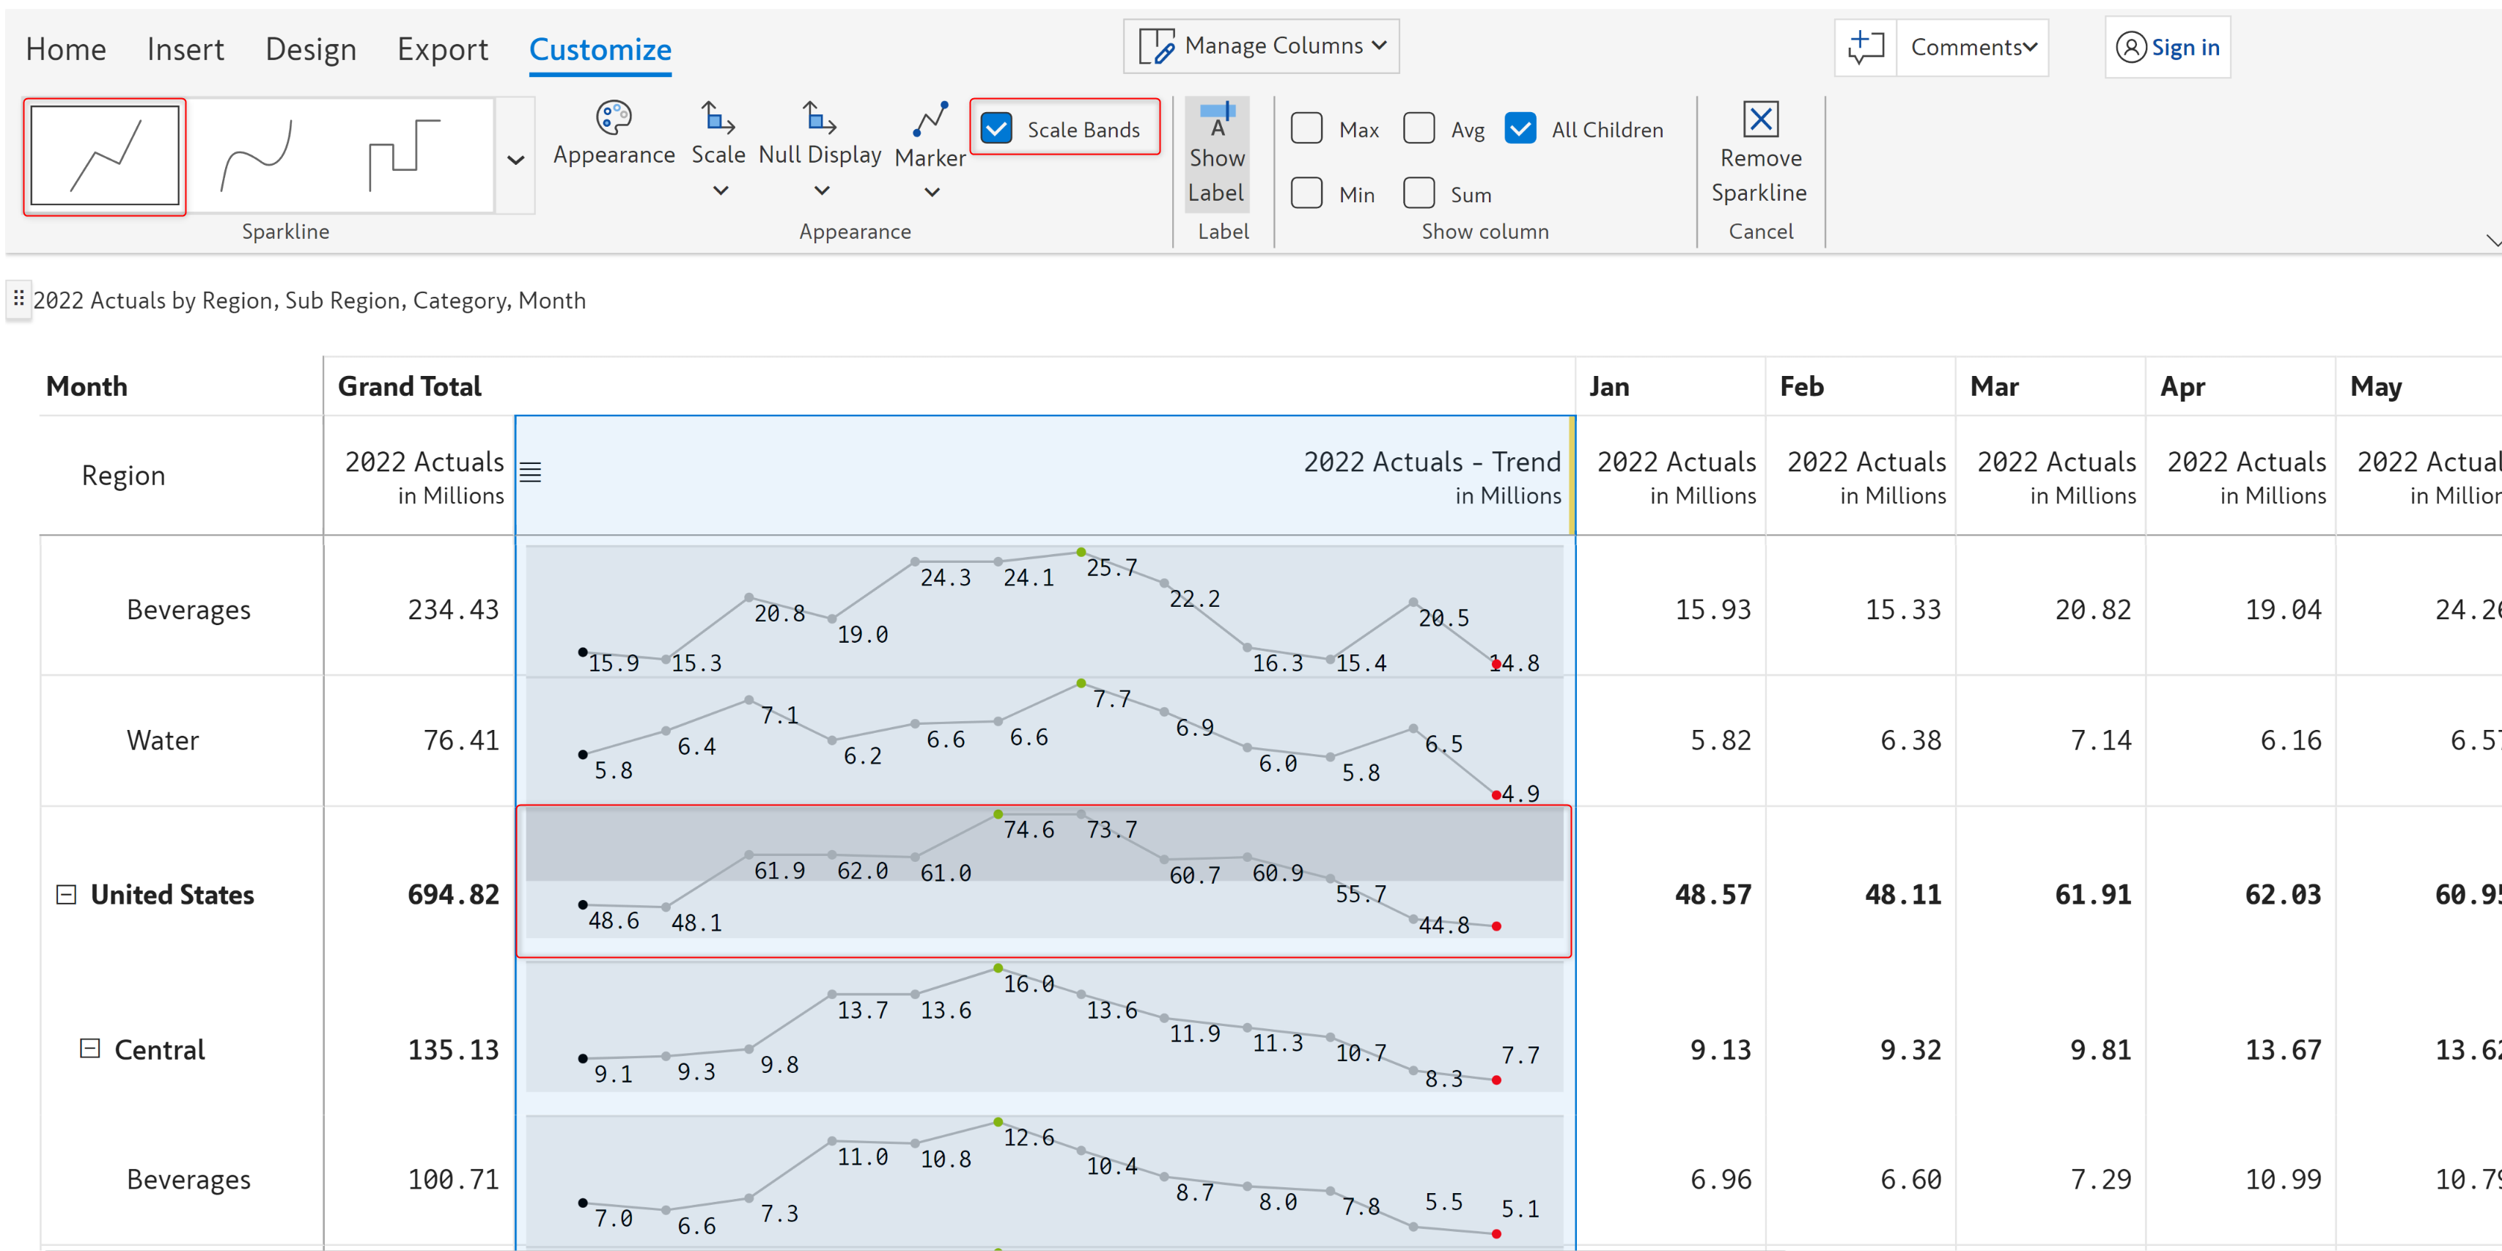Open the Appearance palette icon

[x=613, y=119]
